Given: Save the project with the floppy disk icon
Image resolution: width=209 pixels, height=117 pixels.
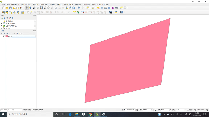Looking at the screenshot, I should coord(10,8).
